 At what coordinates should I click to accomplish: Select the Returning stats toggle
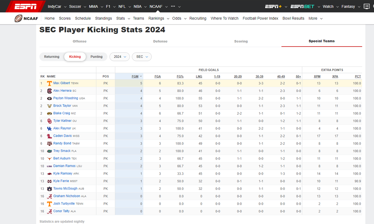point(52,57)
